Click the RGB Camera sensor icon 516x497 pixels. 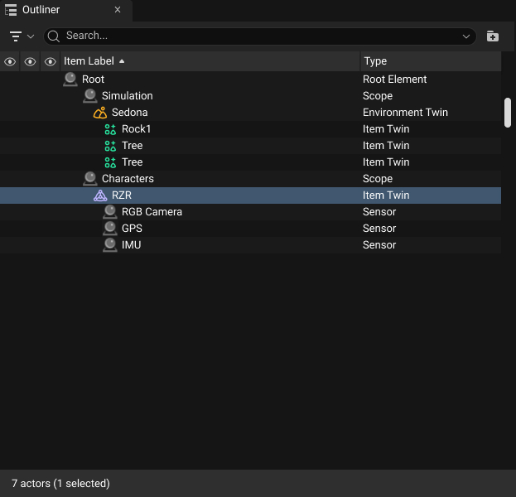[110, 212]
